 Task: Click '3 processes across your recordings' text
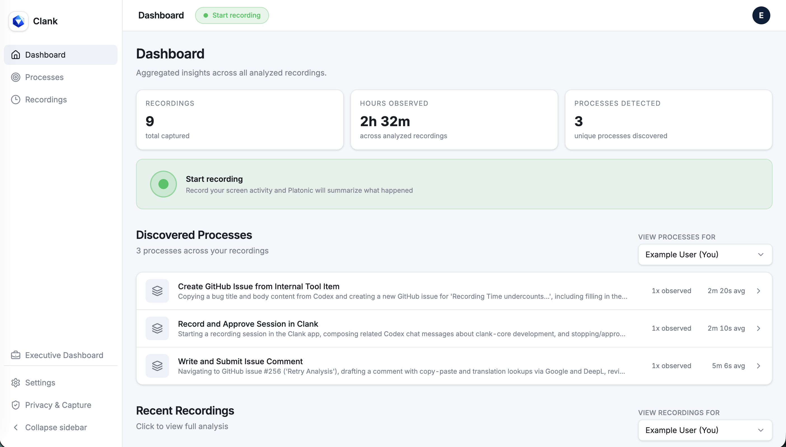pos(202,251)
